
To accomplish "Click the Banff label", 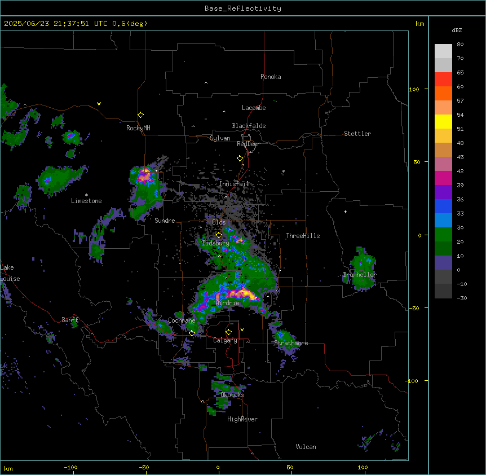I will (70, 320).
